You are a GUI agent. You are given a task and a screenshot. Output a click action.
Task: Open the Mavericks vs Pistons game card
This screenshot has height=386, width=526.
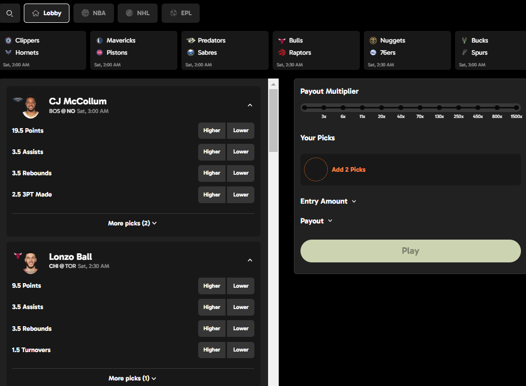[x=134, y=51]
